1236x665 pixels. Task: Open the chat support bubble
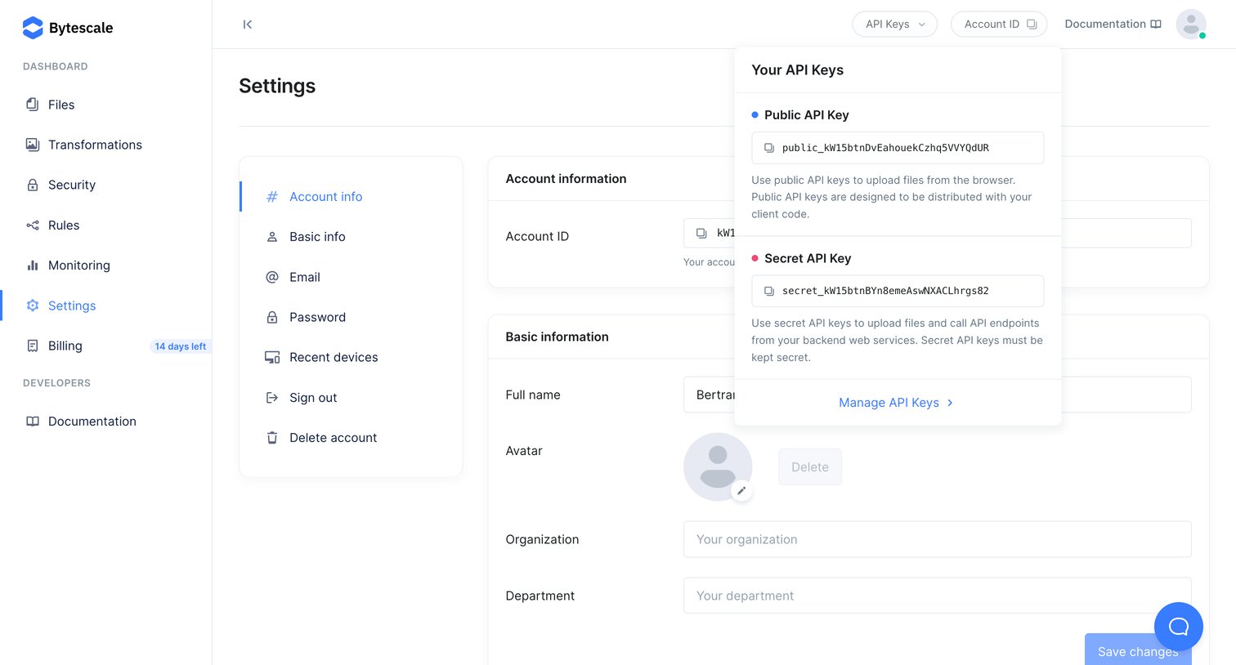click(1178, 627)
